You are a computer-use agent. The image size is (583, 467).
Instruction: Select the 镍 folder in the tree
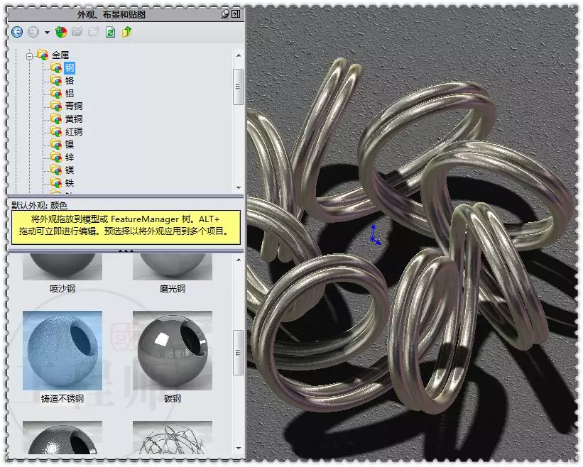click(70, 145)
